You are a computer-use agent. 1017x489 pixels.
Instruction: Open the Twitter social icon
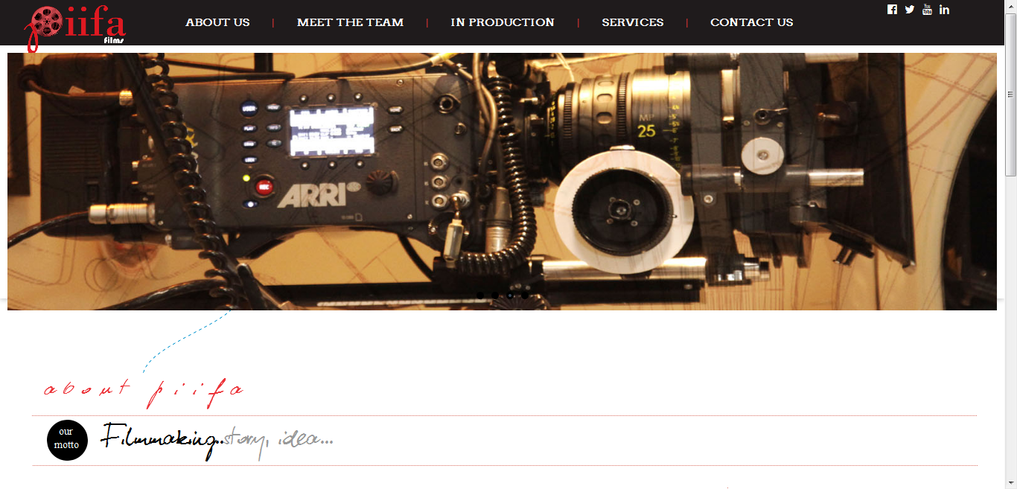[910, 10]
